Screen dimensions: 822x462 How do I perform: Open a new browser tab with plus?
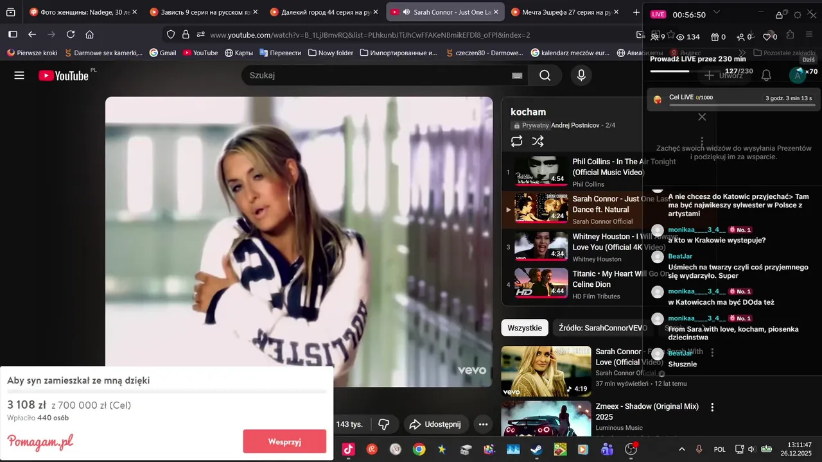pos(636,12)
